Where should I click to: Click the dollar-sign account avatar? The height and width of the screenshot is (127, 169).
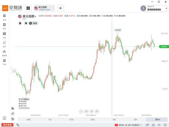pos(143,8)
